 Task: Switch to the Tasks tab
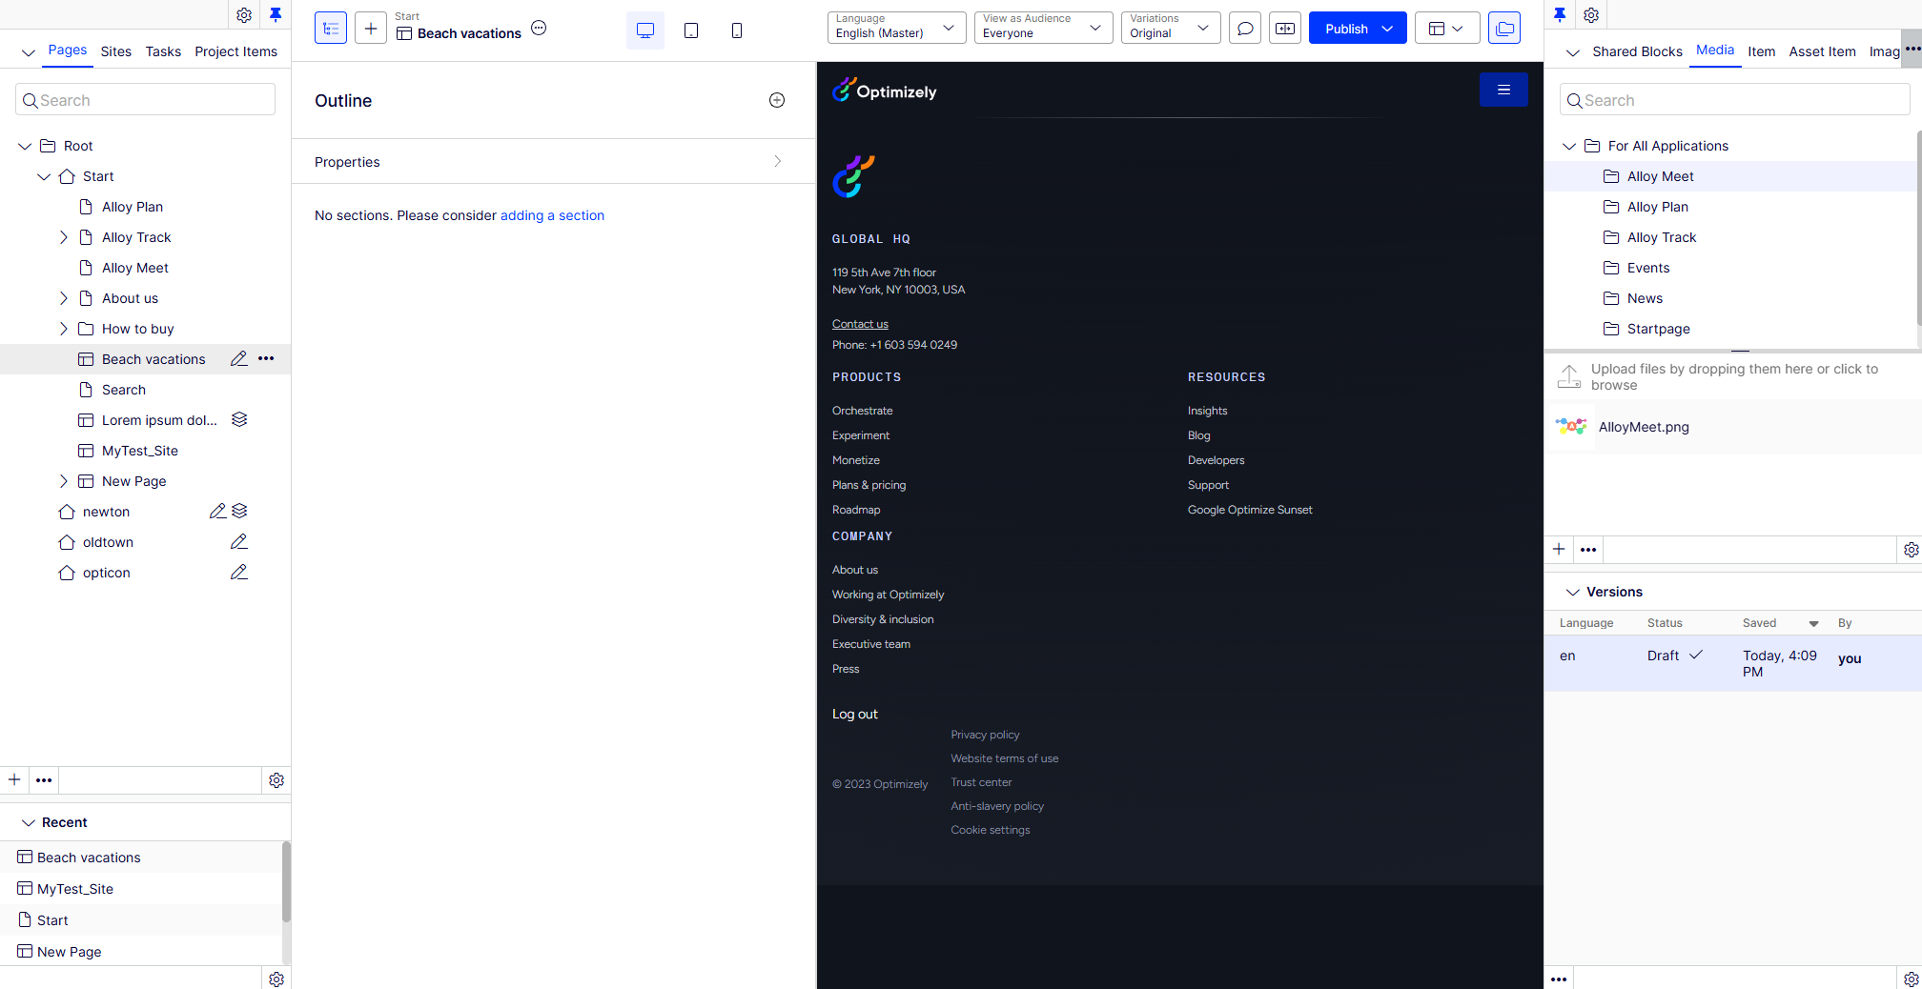click(x=163, y=51)
